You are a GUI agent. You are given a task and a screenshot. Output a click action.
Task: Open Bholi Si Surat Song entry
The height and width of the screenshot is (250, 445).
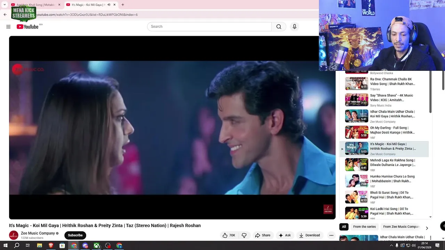[x=384, y=197]
